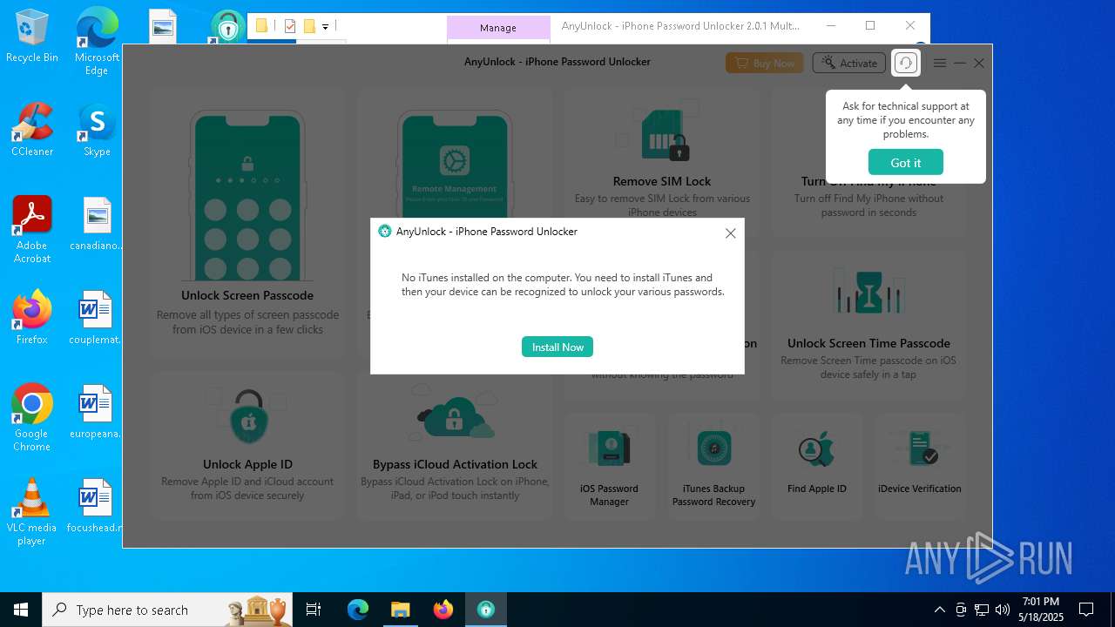The width and height of the screenshot is (1115, 627).
Task: Open the network icon in system tray
Action: pyautogui.click(x=982, y=610)
